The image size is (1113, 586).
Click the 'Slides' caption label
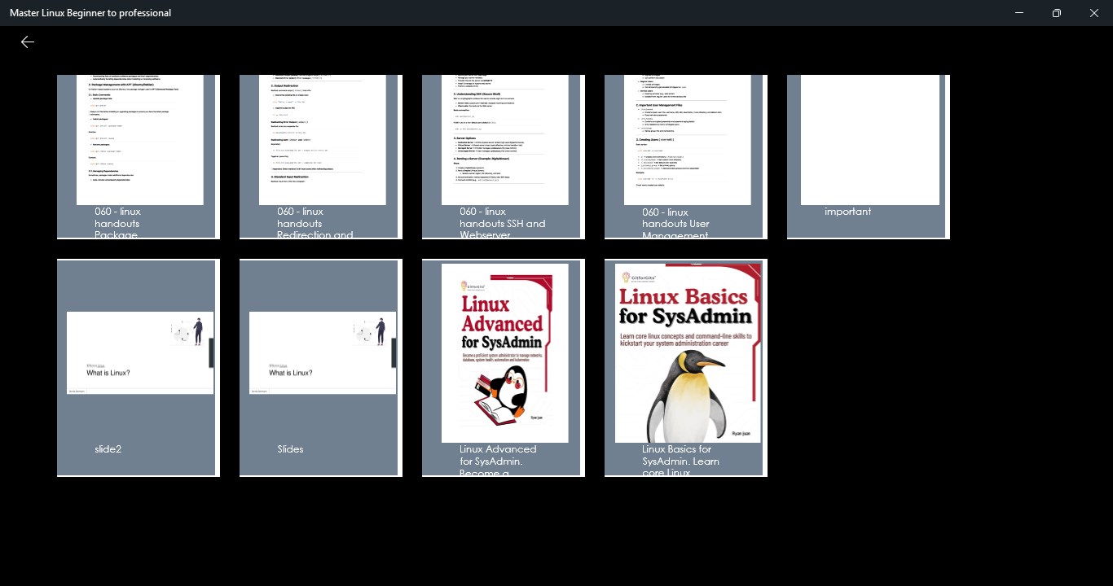click(x=290, y=449)
